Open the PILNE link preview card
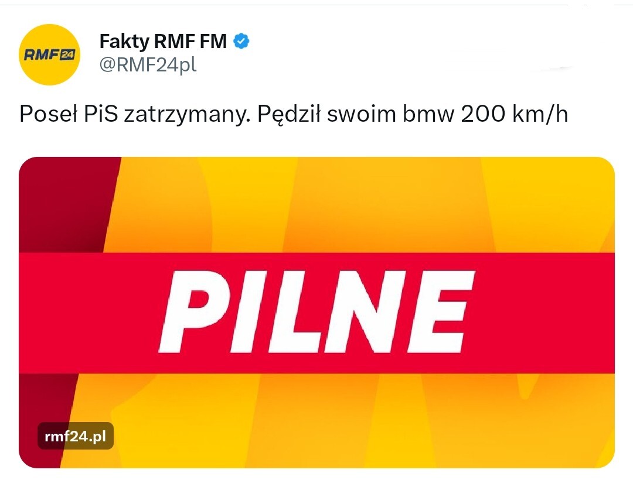 [x=316, y=312]
